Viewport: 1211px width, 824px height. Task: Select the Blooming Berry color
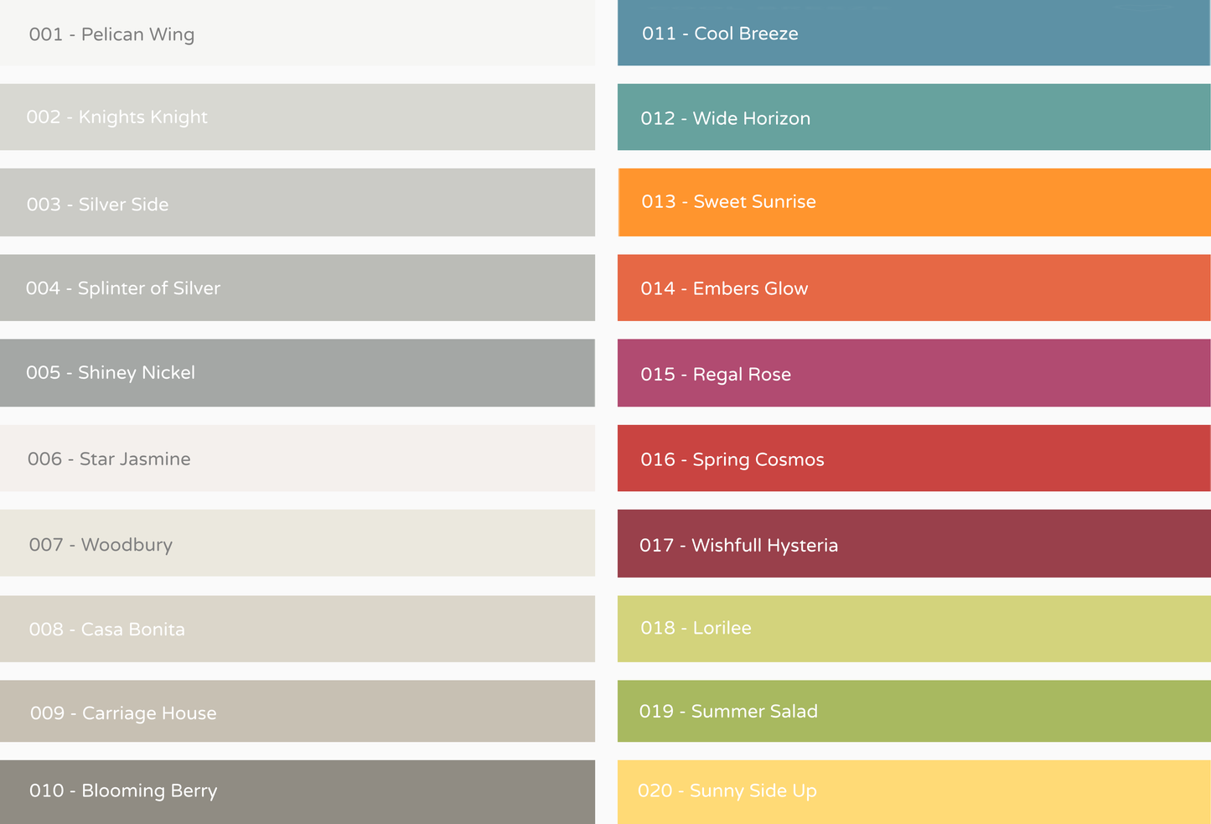point(298,791)
